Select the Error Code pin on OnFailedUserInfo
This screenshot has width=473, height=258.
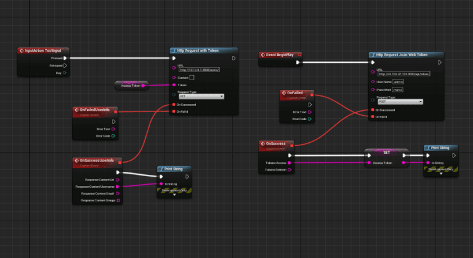click(x=113, y=136)
